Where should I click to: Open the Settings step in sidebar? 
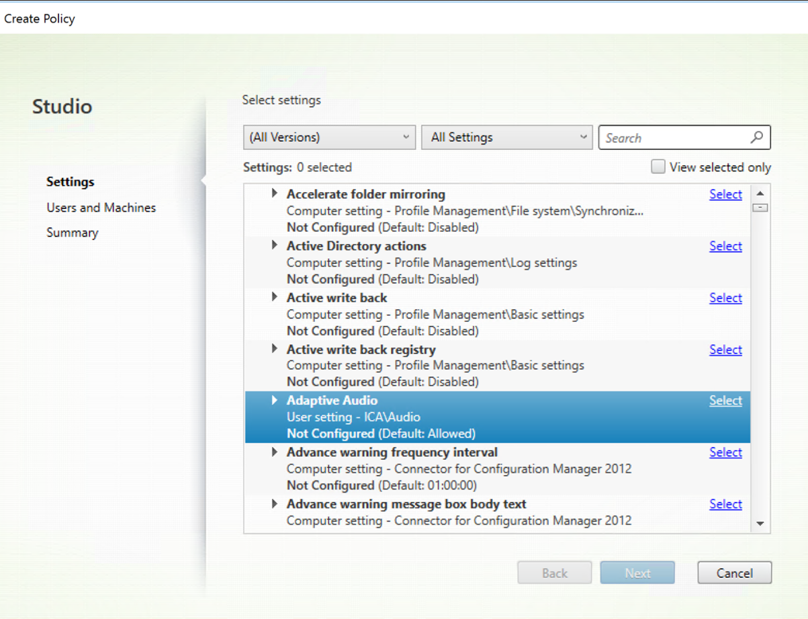coord(70,182)
